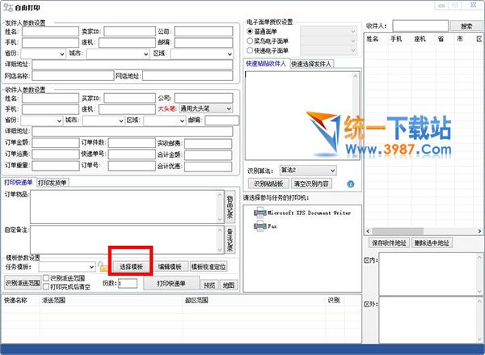The height and width of the screenshot is (355, 485).
Task: Click the 删除选中地址 button
Action: pos(432,243)
